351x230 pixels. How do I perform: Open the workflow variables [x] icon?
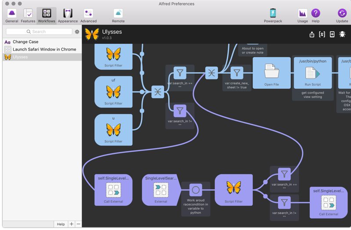pos(322,34)
